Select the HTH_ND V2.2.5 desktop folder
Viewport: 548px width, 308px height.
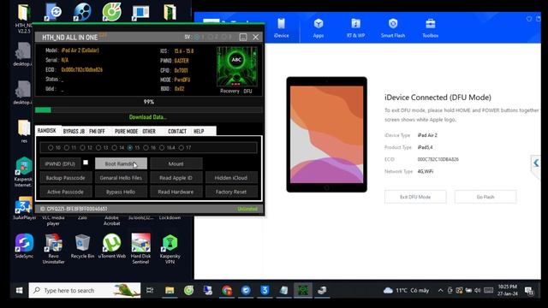tap(23, 19)
